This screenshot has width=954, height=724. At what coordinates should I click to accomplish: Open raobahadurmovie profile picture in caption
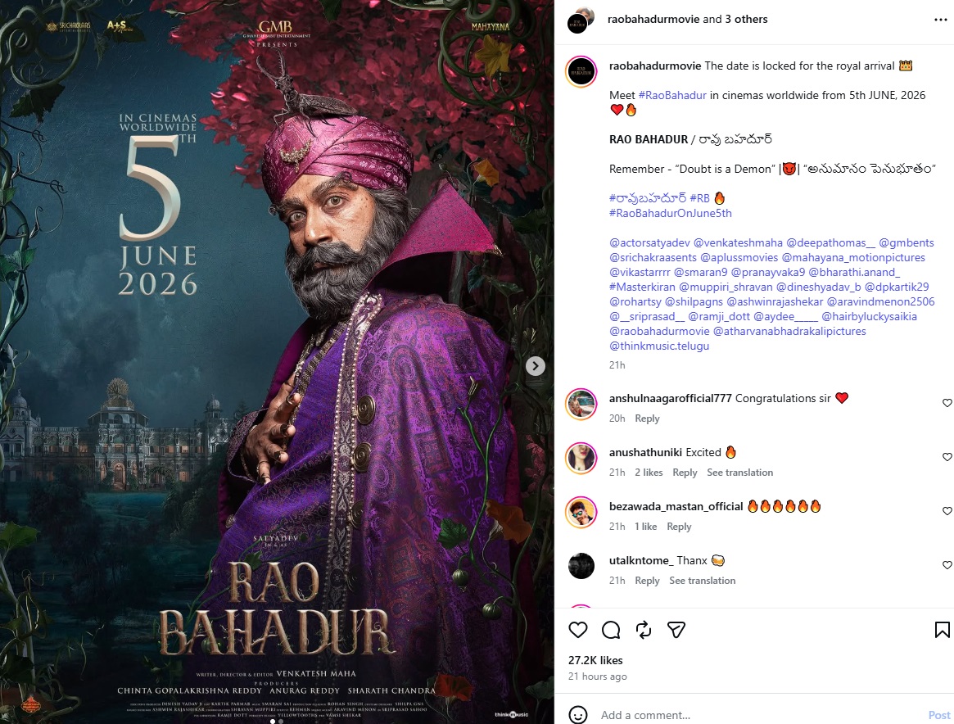[581, 72]
